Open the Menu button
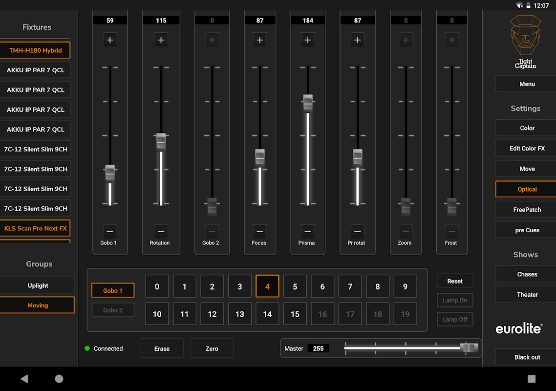The width and height of the screenshot is (556, 391). [x=526, y=84]
